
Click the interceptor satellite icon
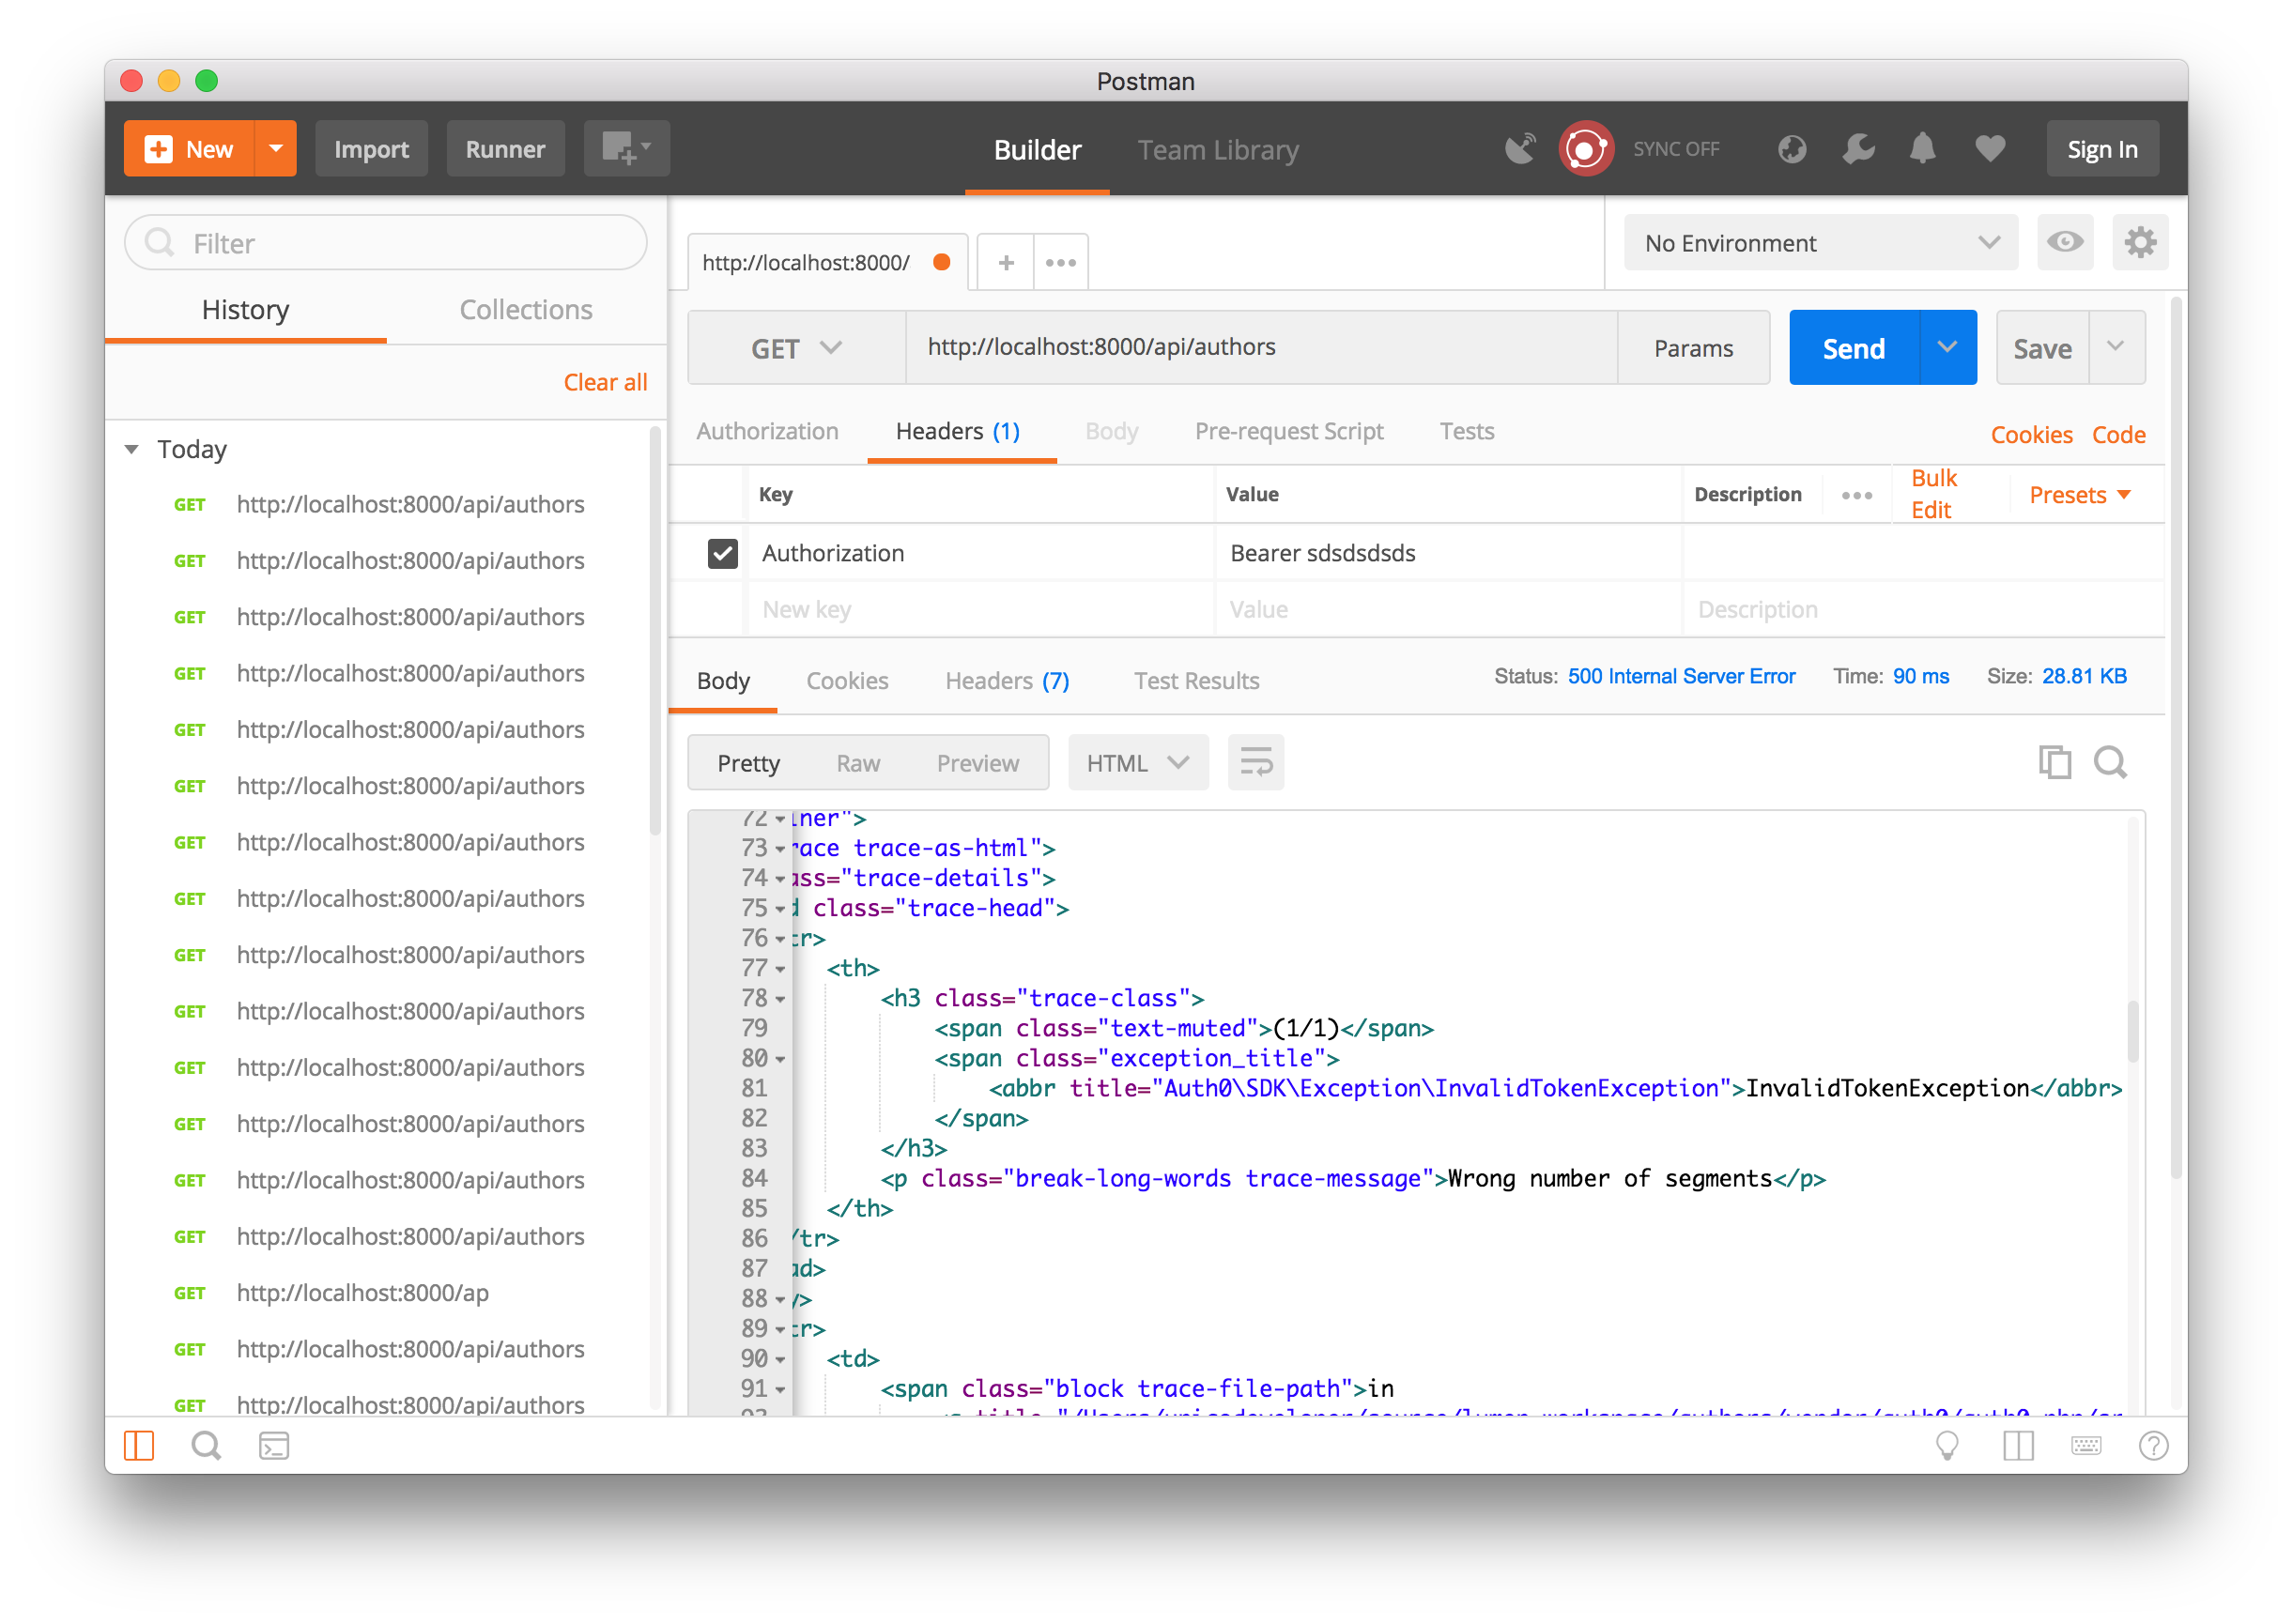[x=1519, y=149]
